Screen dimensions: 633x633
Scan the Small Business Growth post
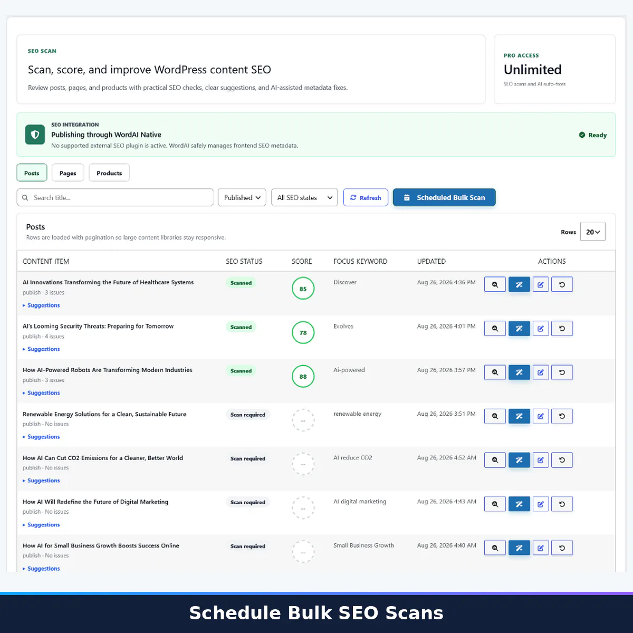point(495,548)
